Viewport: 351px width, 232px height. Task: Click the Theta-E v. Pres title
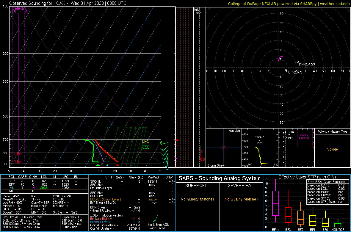click(x=260, y=140)
